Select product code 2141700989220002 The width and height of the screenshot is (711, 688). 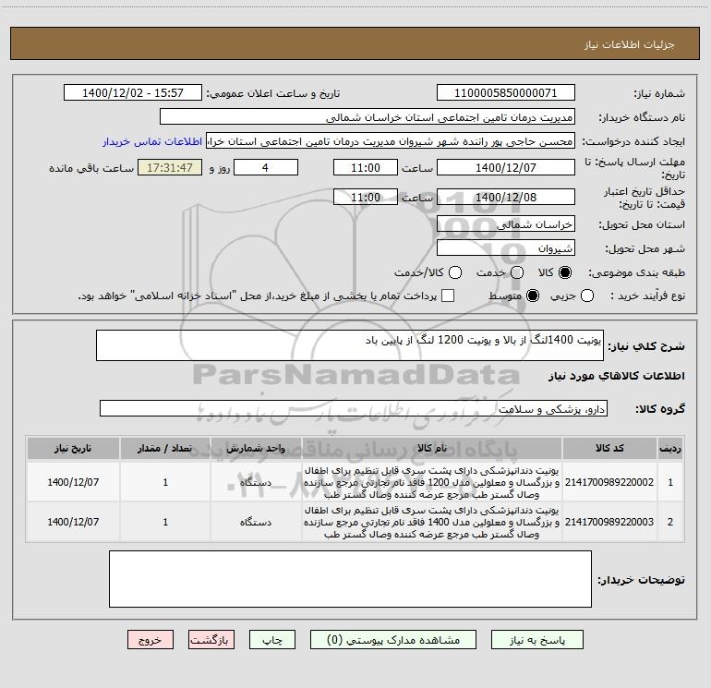point(609,482)
